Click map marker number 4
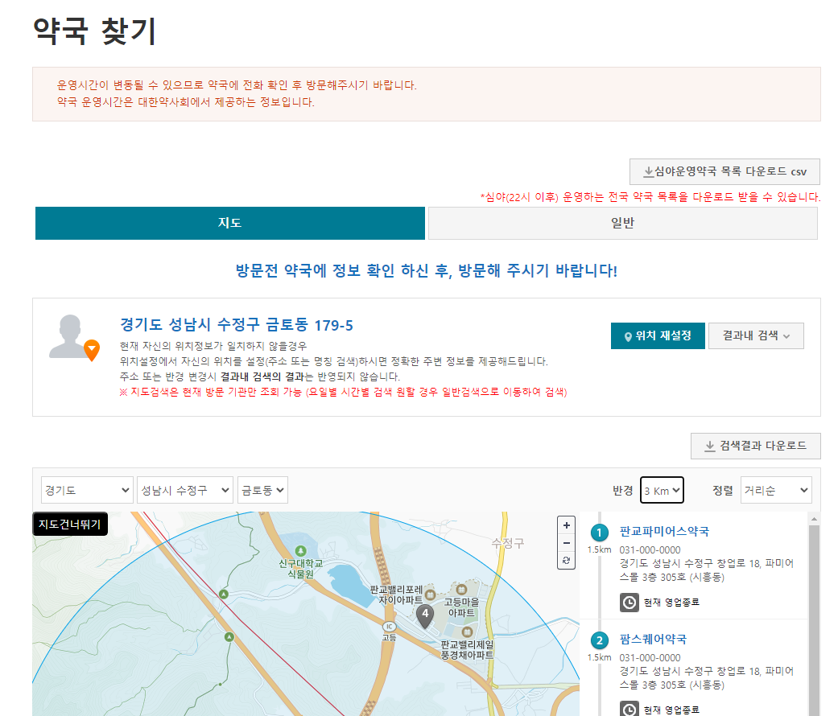This screenshot has height=716, width=838. (425, 615)
